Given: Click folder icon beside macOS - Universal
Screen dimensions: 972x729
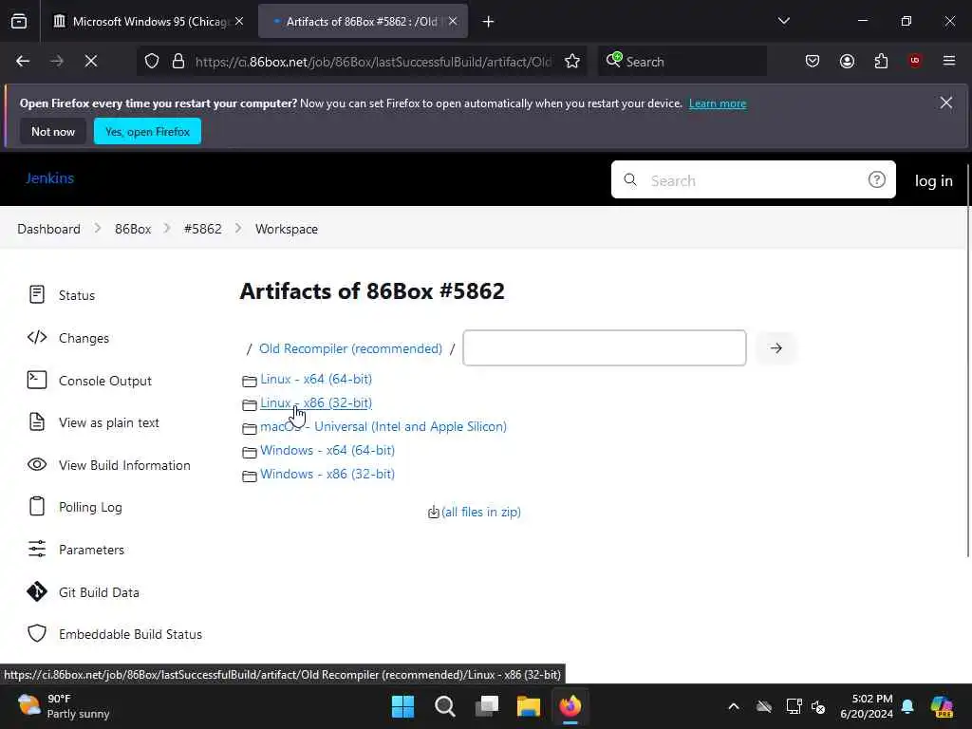Looking at the screenshot, I should click(250, 428).
